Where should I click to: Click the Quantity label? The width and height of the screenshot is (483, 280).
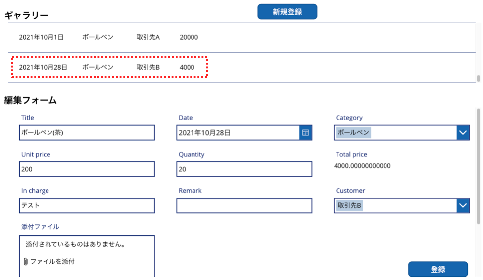(x=192, y=154)
